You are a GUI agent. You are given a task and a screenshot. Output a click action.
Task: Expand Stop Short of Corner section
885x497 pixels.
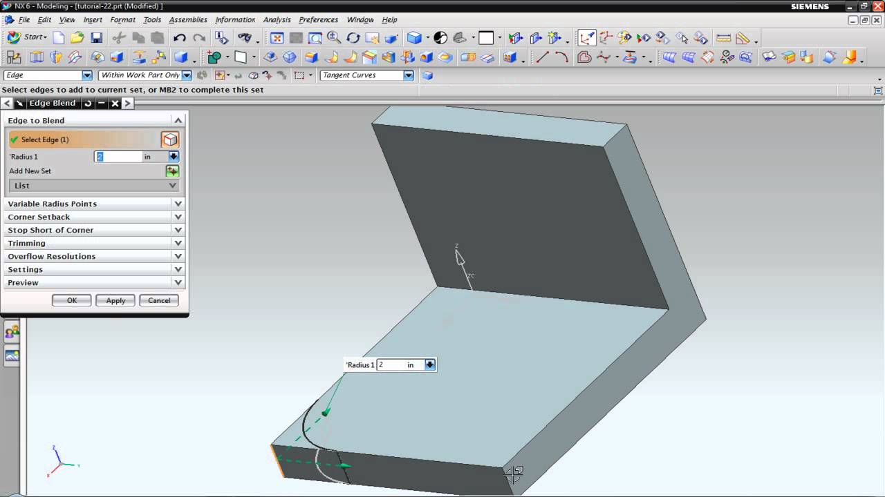pos(95,230)
